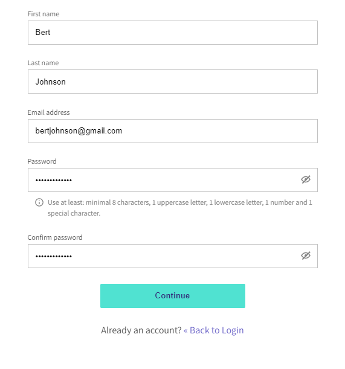Click the masked dots in Confirm password

pyautogui.click(x=53, y=256)
